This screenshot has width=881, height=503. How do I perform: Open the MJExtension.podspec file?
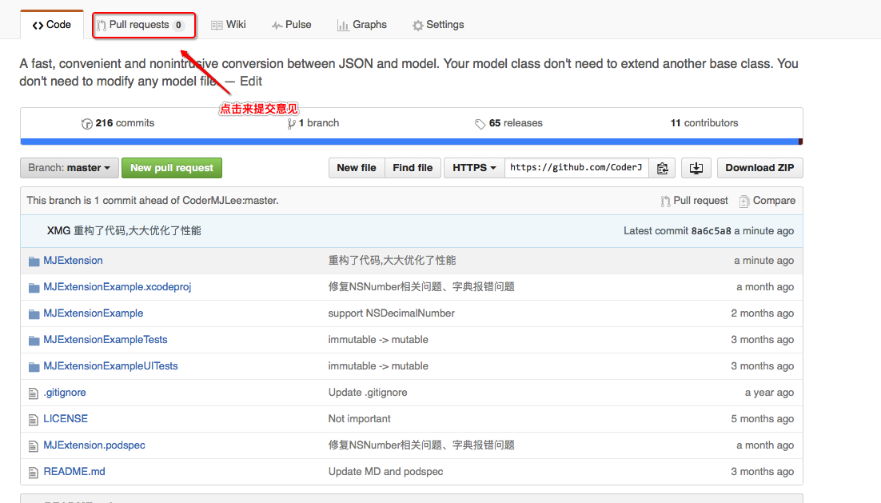click(94, 445)
